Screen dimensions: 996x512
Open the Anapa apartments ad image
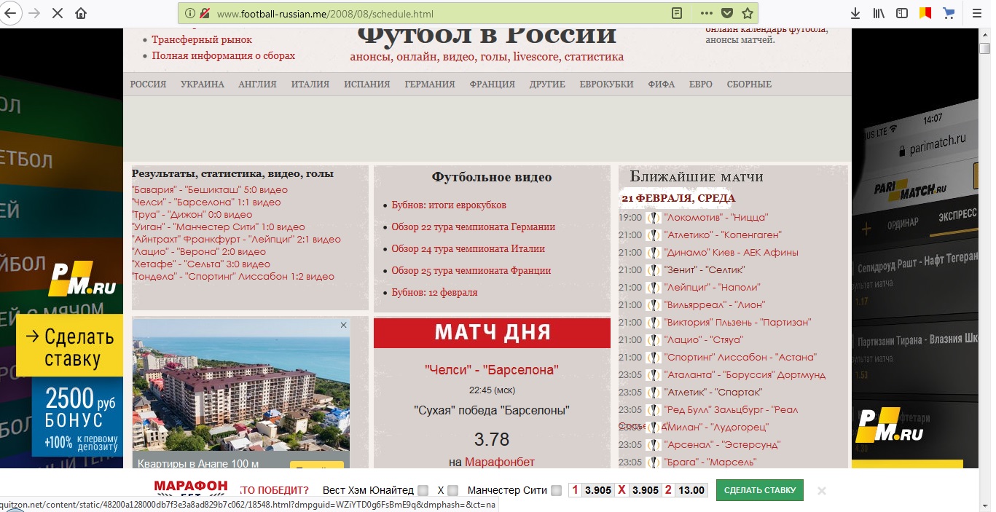(x=240, y=386)
